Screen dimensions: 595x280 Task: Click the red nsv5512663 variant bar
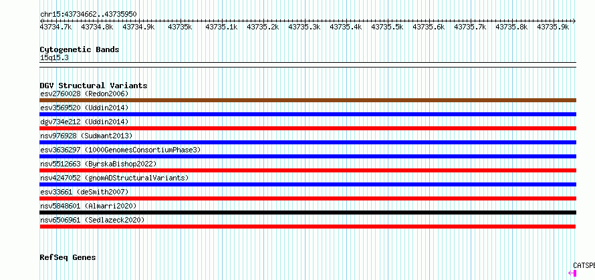click(x=308, y=170)
